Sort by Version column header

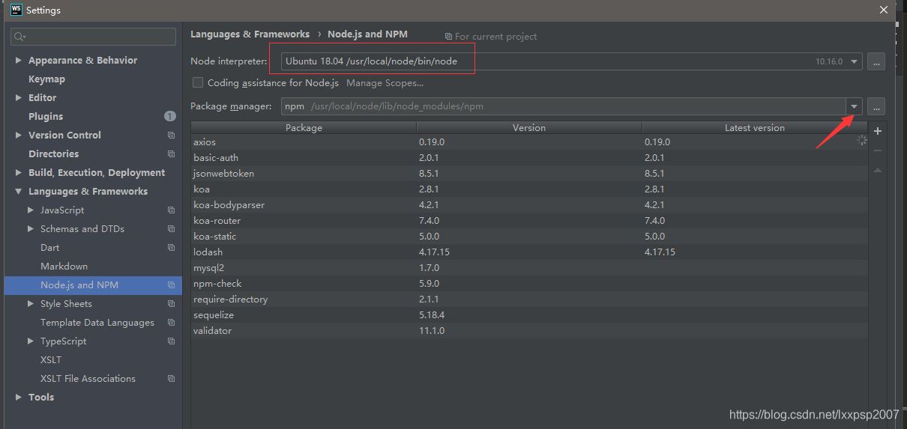point(529,128)
